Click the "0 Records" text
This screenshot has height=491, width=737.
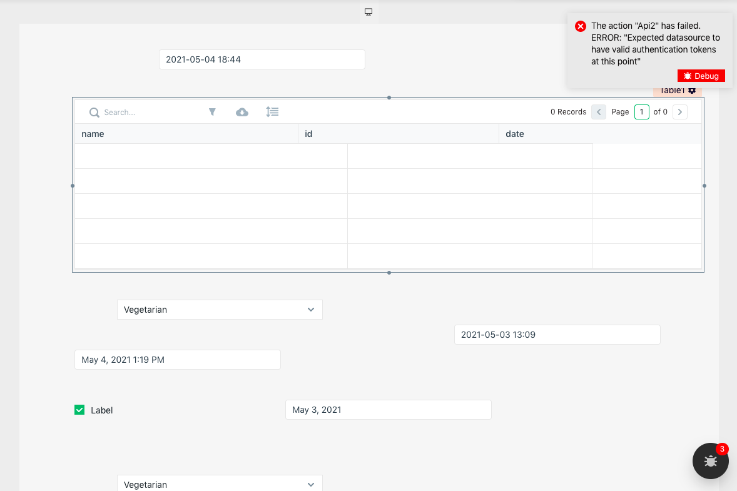point(568,112)
